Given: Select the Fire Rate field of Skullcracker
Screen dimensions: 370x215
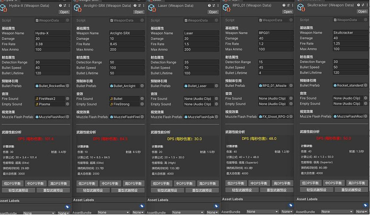Looking at the screenshot, I should click(350, 44).
